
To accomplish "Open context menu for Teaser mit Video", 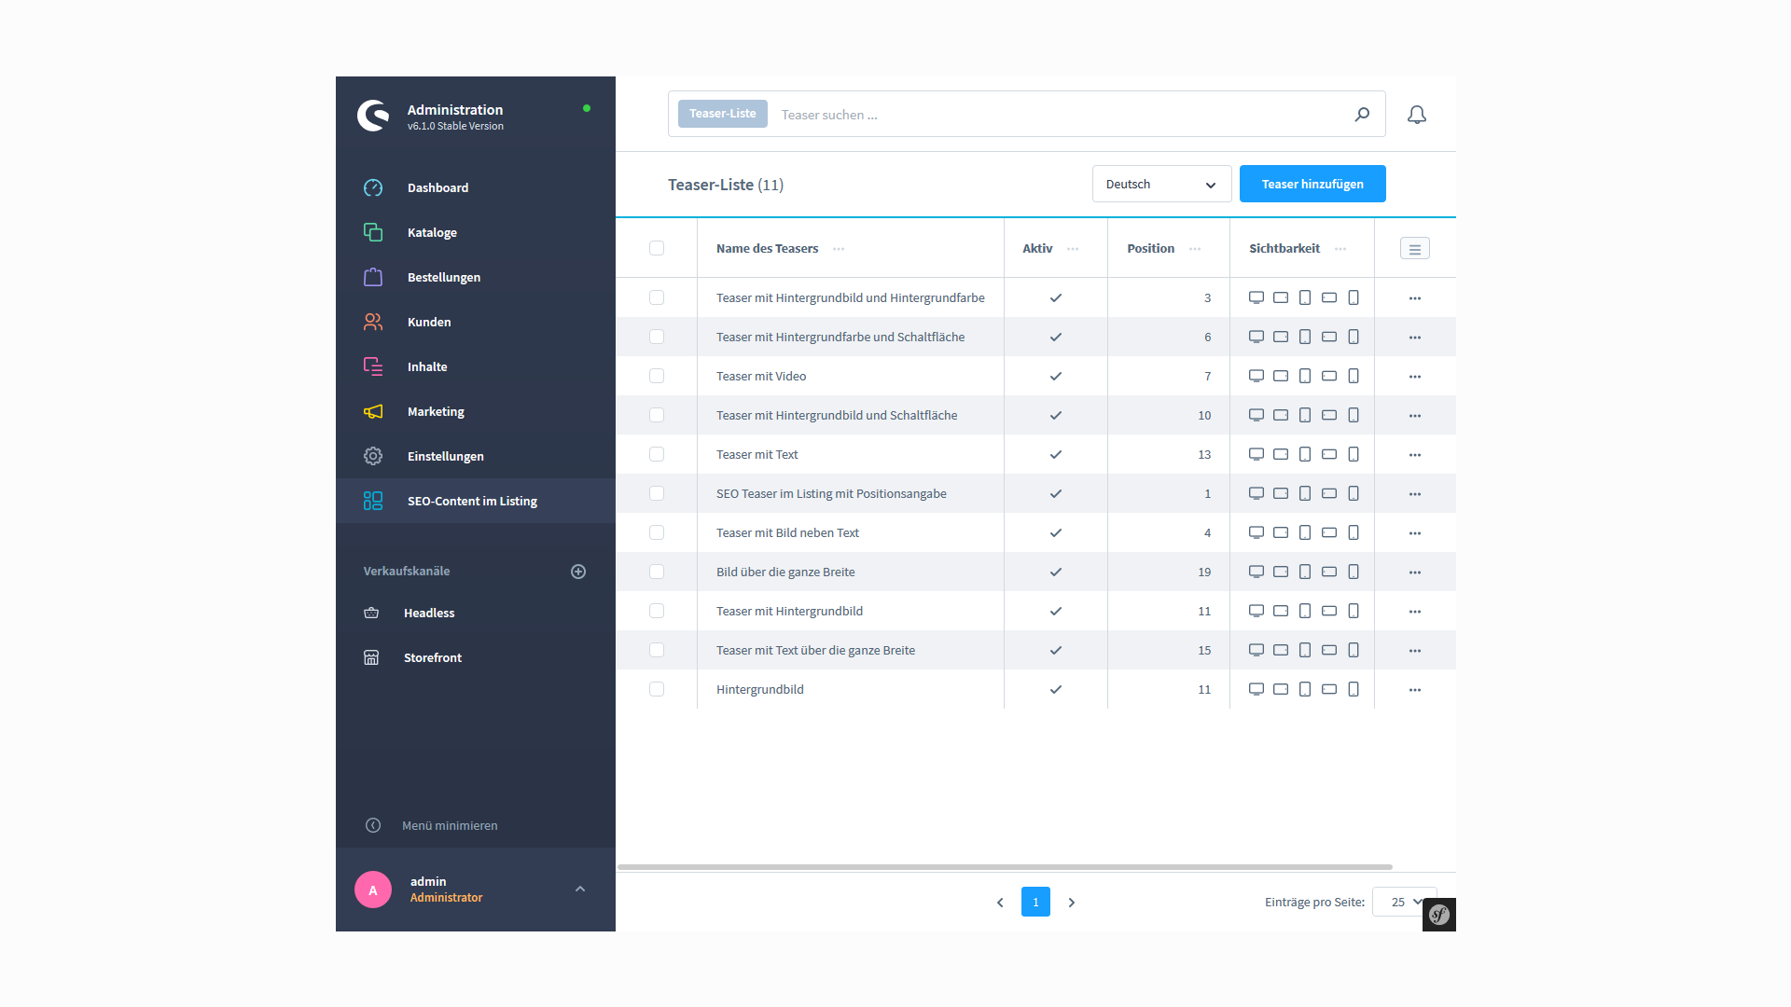I will pyautogui.click(x=1414, y=377).
